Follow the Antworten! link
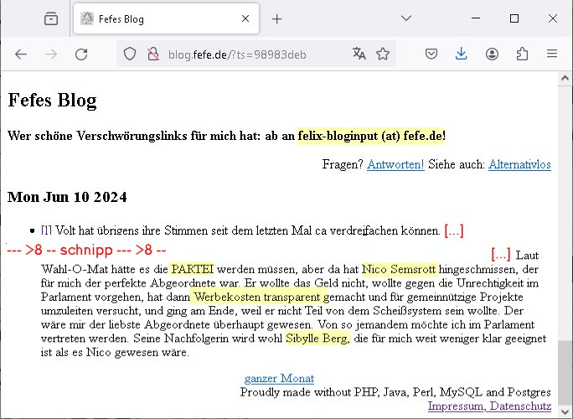Viewport: 573px width, 419px height. (395, 164)
